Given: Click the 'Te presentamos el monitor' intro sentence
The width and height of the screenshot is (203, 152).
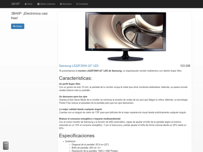Looking at the screenshot, I should pos(121,71).
